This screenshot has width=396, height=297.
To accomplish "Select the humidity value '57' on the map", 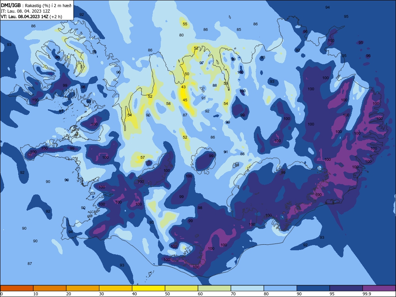I will (x=143, y=157).
